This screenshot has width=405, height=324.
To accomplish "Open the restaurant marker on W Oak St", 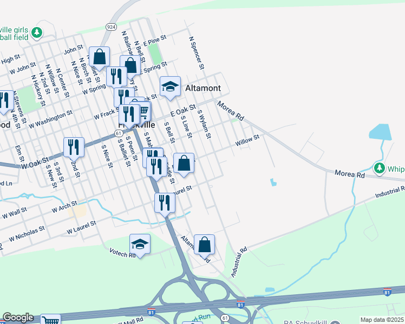I will point(74,148).
